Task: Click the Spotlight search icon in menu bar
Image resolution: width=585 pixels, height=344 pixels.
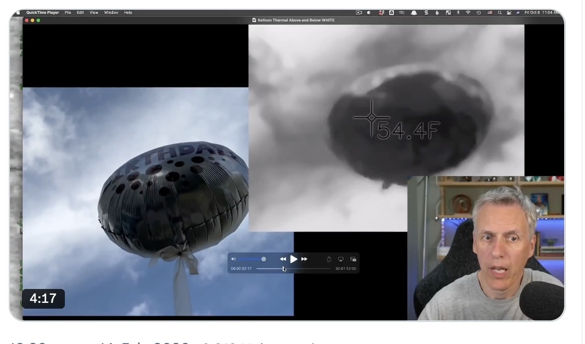Action: pyautogui.click(x=499, y=12)
